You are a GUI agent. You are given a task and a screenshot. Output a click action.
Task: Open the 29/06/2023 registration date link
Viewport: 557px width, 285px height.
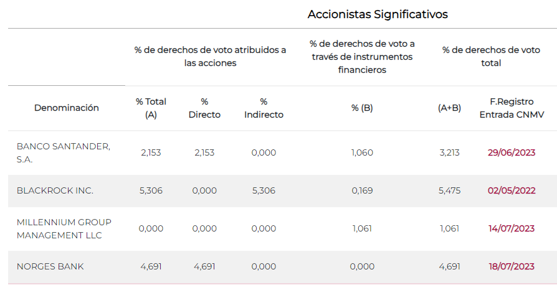tap(512, 152)
